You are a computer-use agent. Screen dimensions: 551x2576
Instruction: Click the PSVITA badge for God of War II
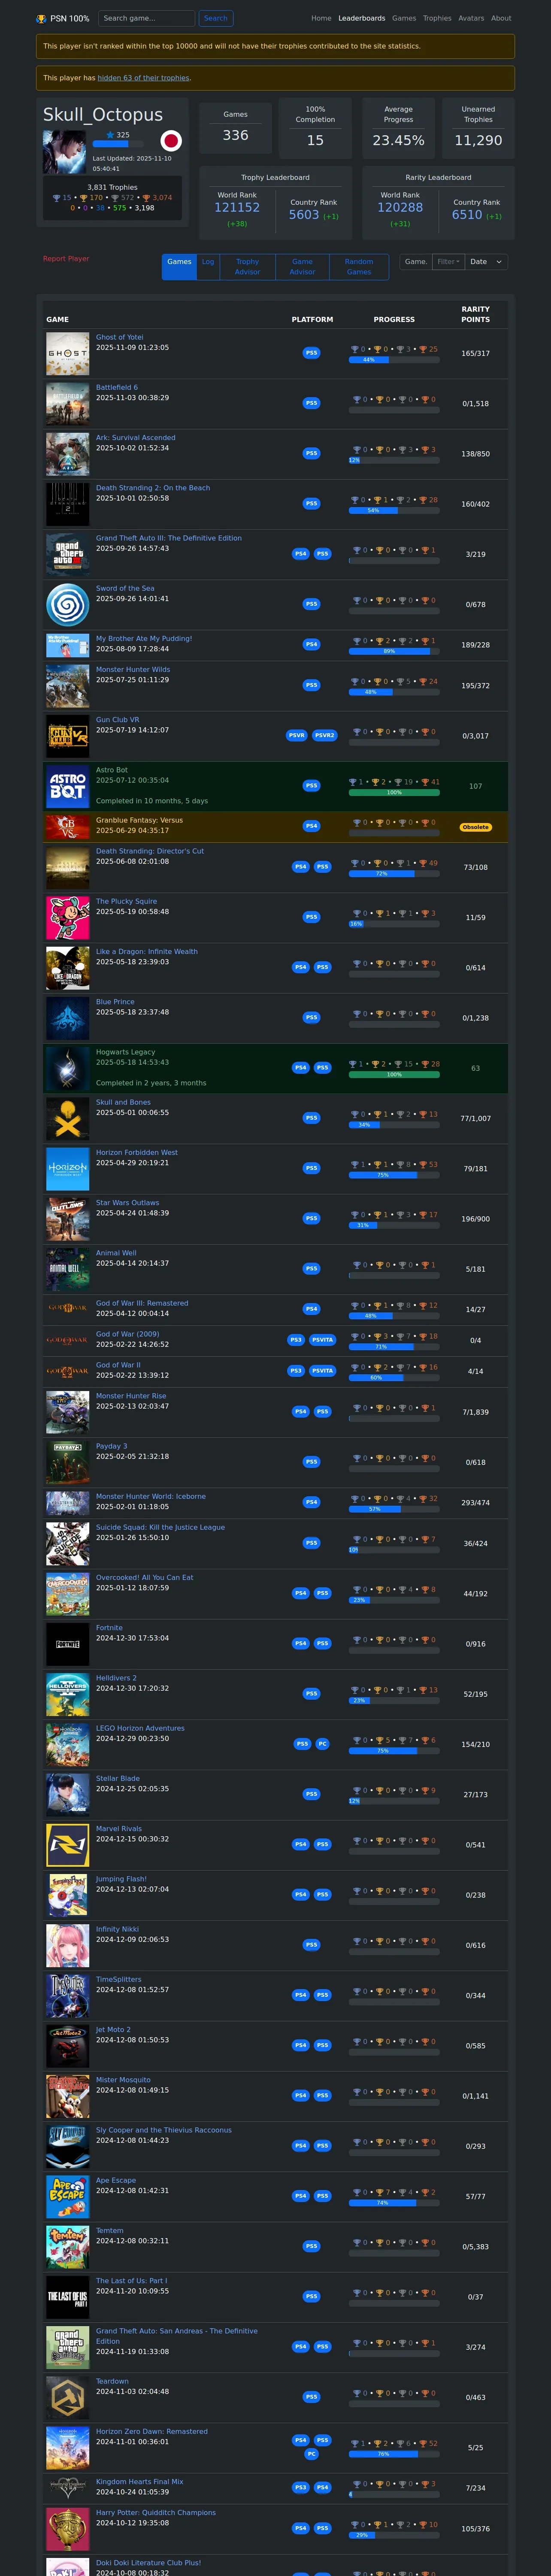pos(322,1371)
